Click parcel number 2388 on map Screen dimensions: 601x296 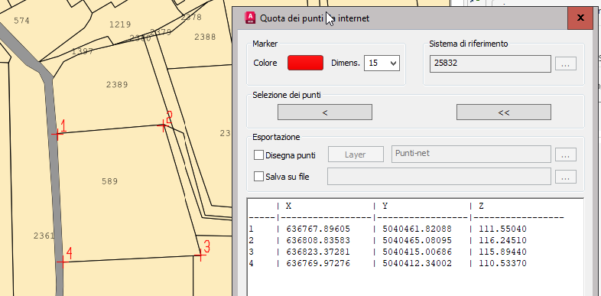click(205, 37)
